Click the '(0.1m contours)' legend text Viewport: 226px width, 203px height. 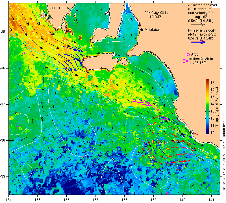200,9
